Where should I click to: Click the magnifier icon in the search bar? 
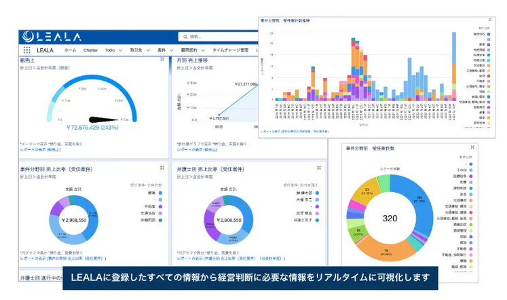pyautogui.click(x=185, y=37)
